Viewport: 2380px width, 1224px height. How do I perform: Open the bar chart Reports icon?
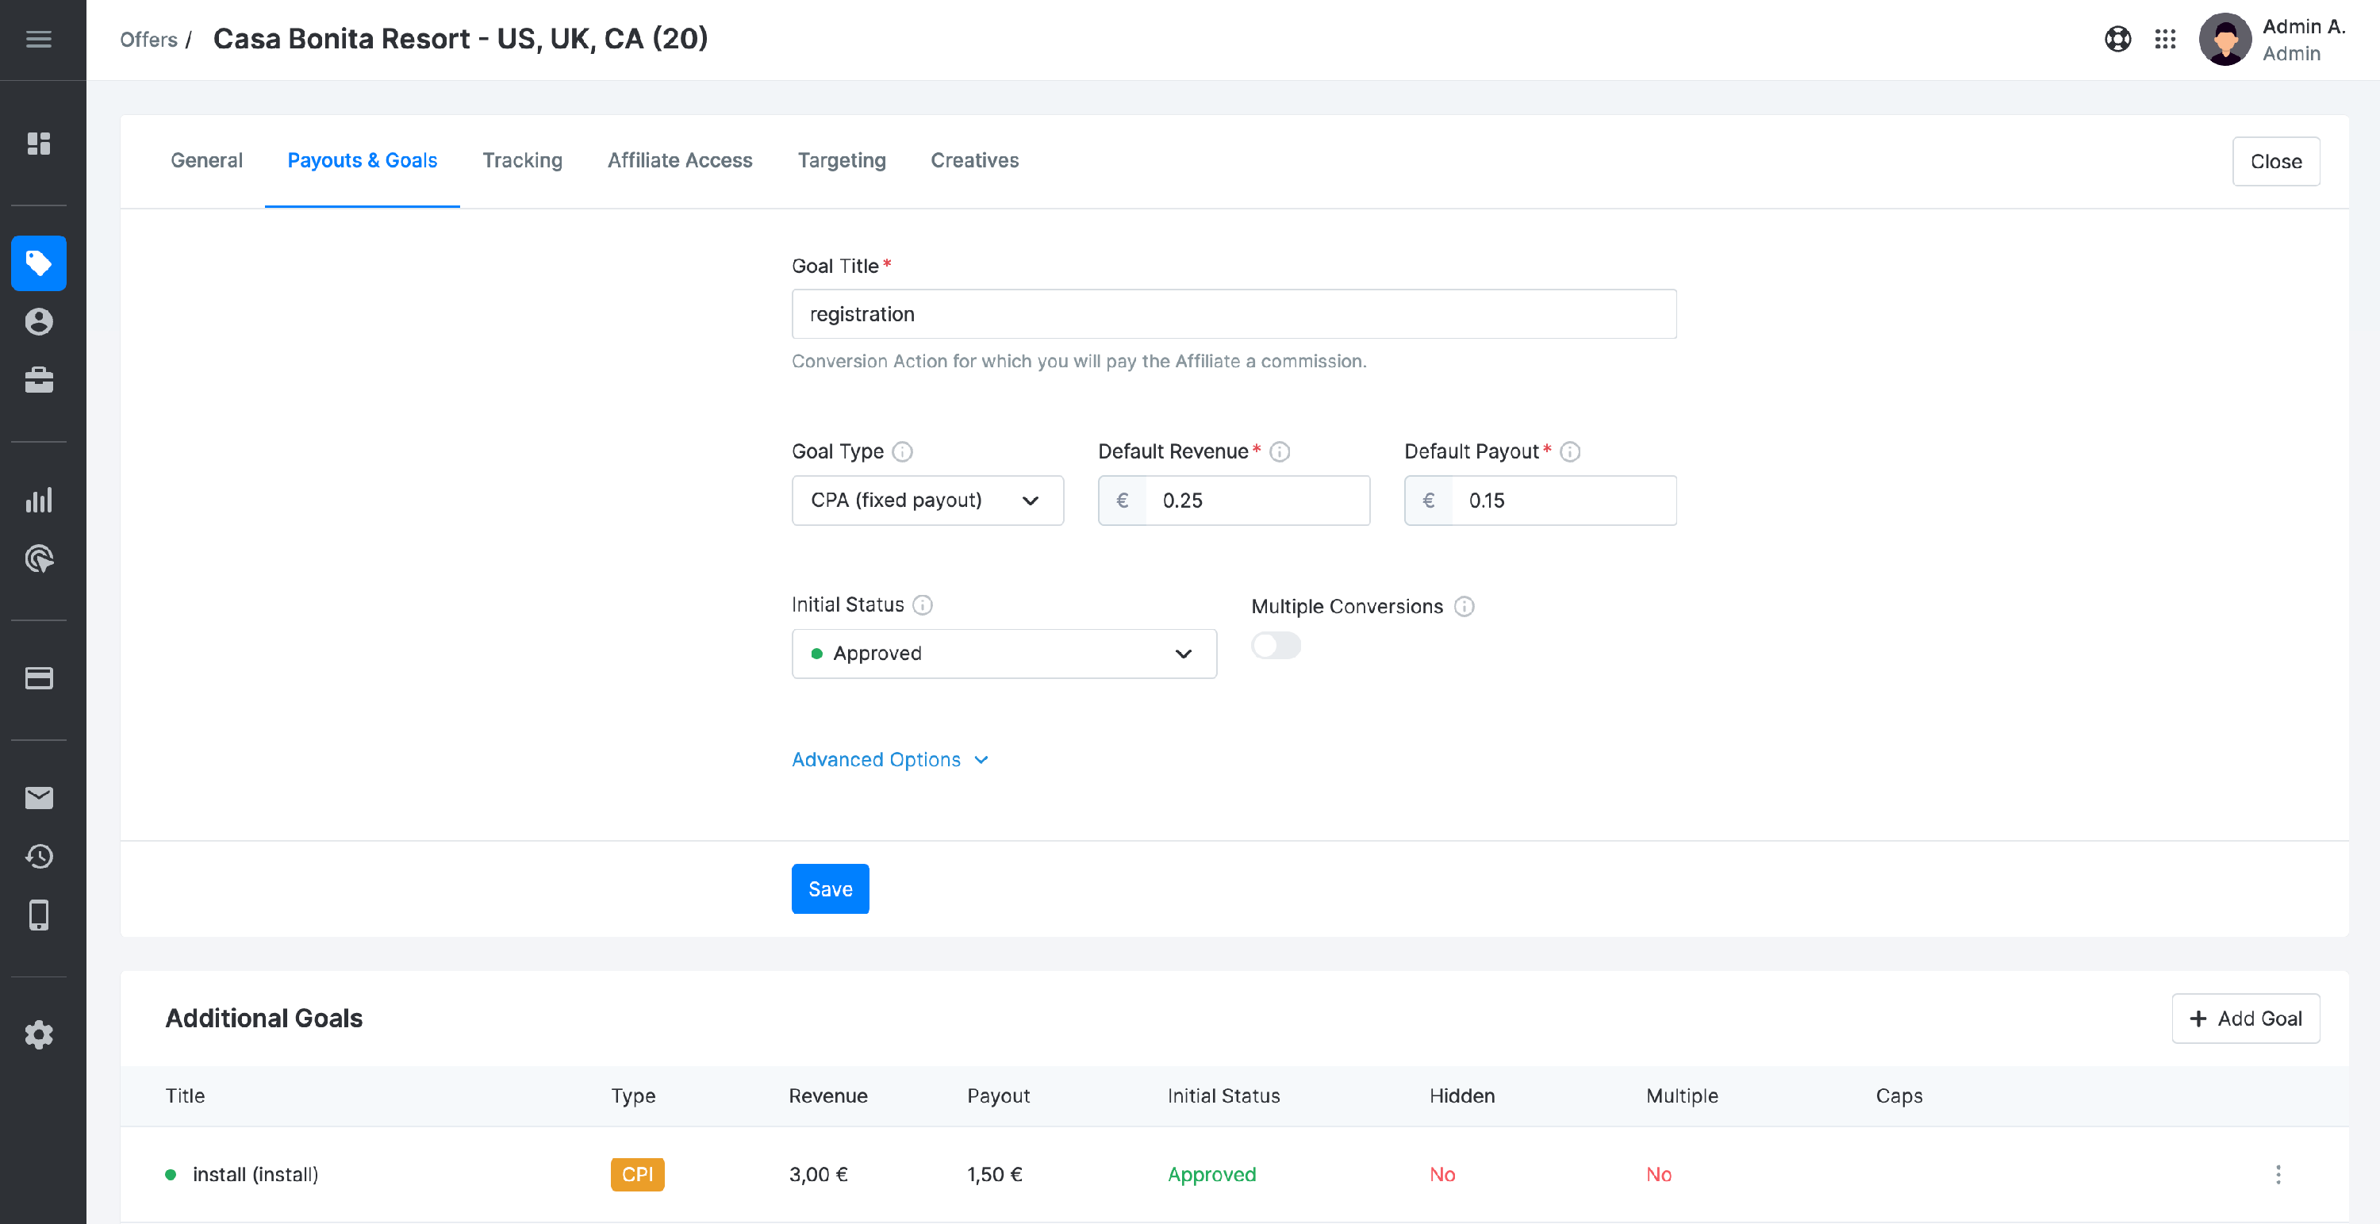39,500
